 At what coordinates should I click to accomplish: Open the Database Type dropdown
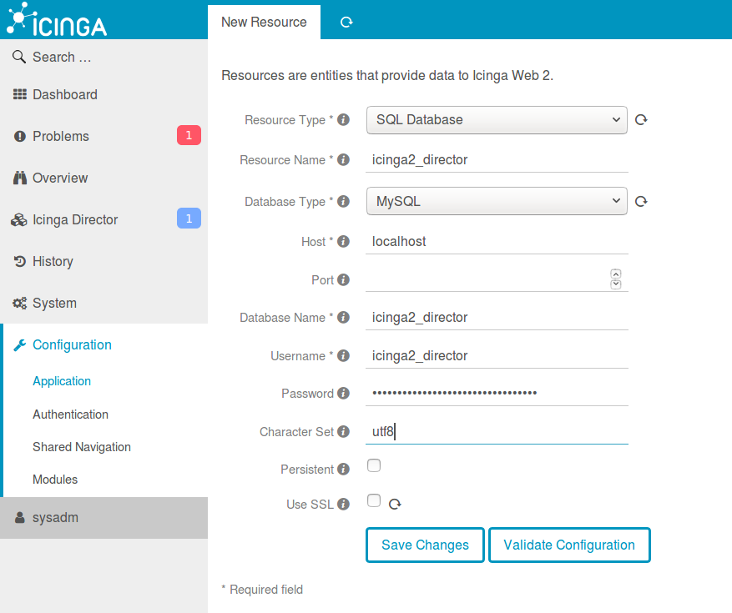coord(497,201)
